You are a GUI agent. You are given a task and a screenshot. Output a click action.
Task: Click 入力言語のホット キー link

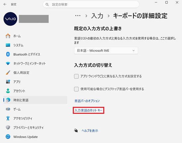coord(88,110)
